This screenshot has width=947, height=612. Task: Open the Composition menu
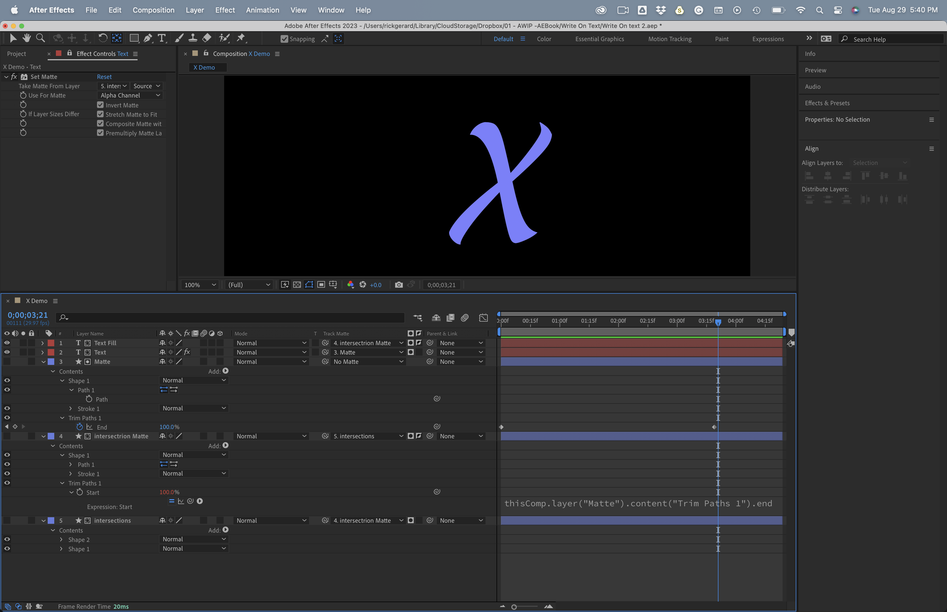pyautogui.click(x=154, y=10)
